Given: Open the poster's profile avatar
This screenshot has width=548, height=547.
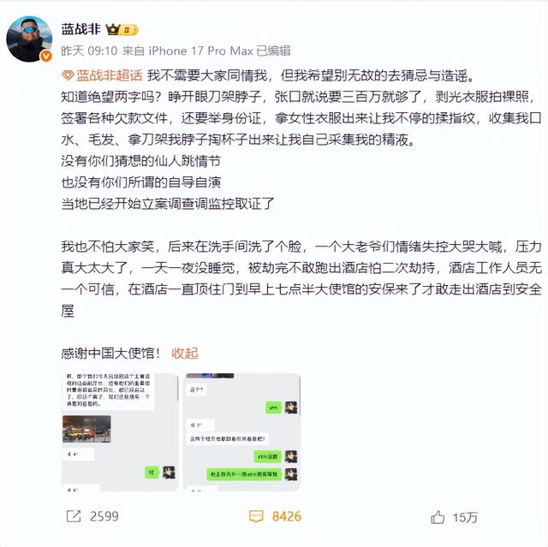Looking at the screenshot, I should pos(29,39).
